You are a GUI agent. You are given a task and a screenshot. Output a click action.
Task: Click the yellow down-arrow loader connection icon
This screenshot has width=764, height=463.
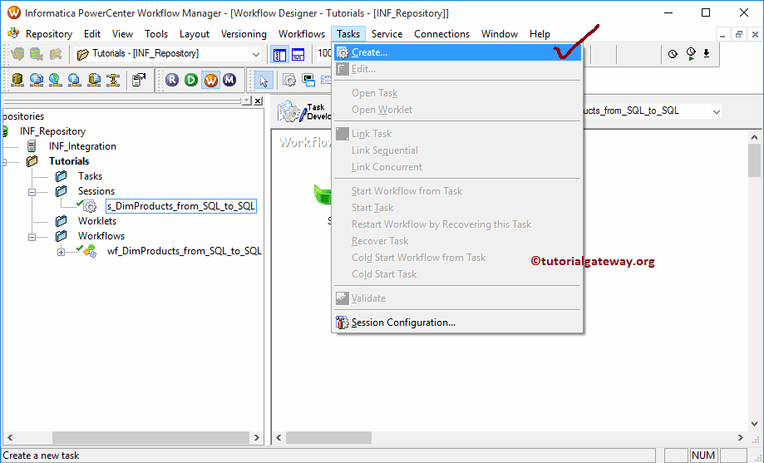point(112,80)
